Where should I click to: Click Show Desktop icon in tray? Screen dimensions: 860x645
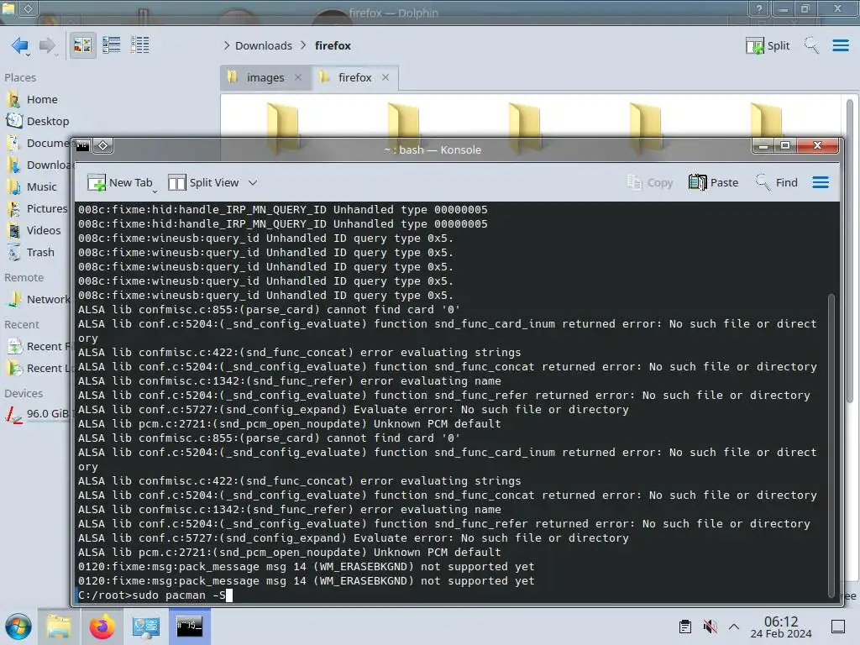(x=838, y=627)
